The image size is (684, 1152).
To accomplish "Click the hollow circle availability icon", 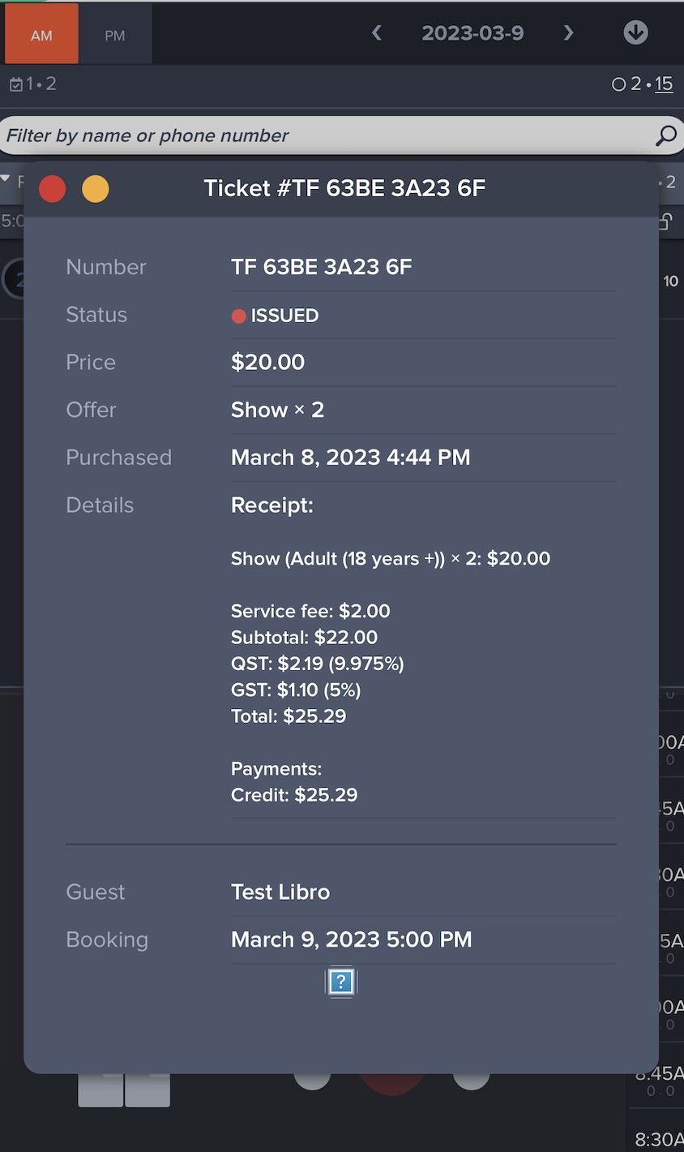I will click(618, 84).
